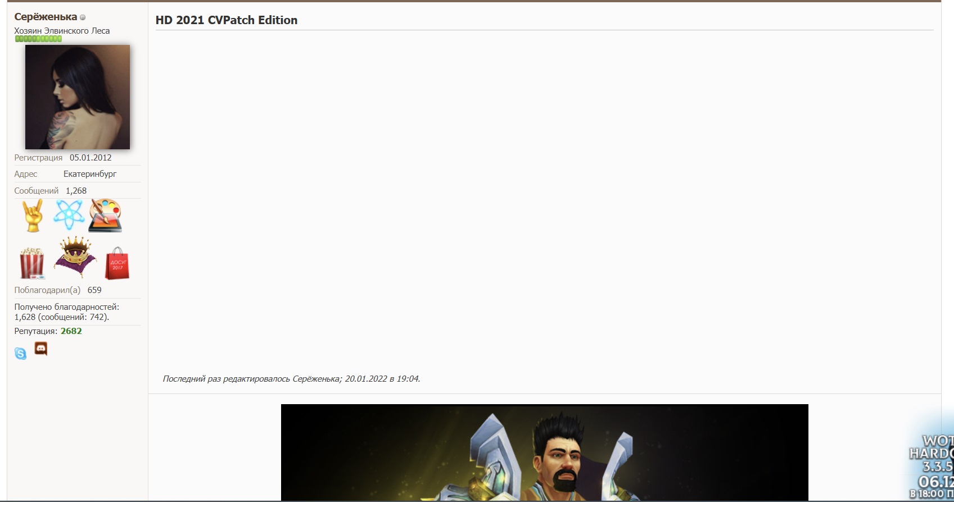Click the crown on pillow award badge
Viewport: 954px width, 508px height.
click(x=75, y=257)
